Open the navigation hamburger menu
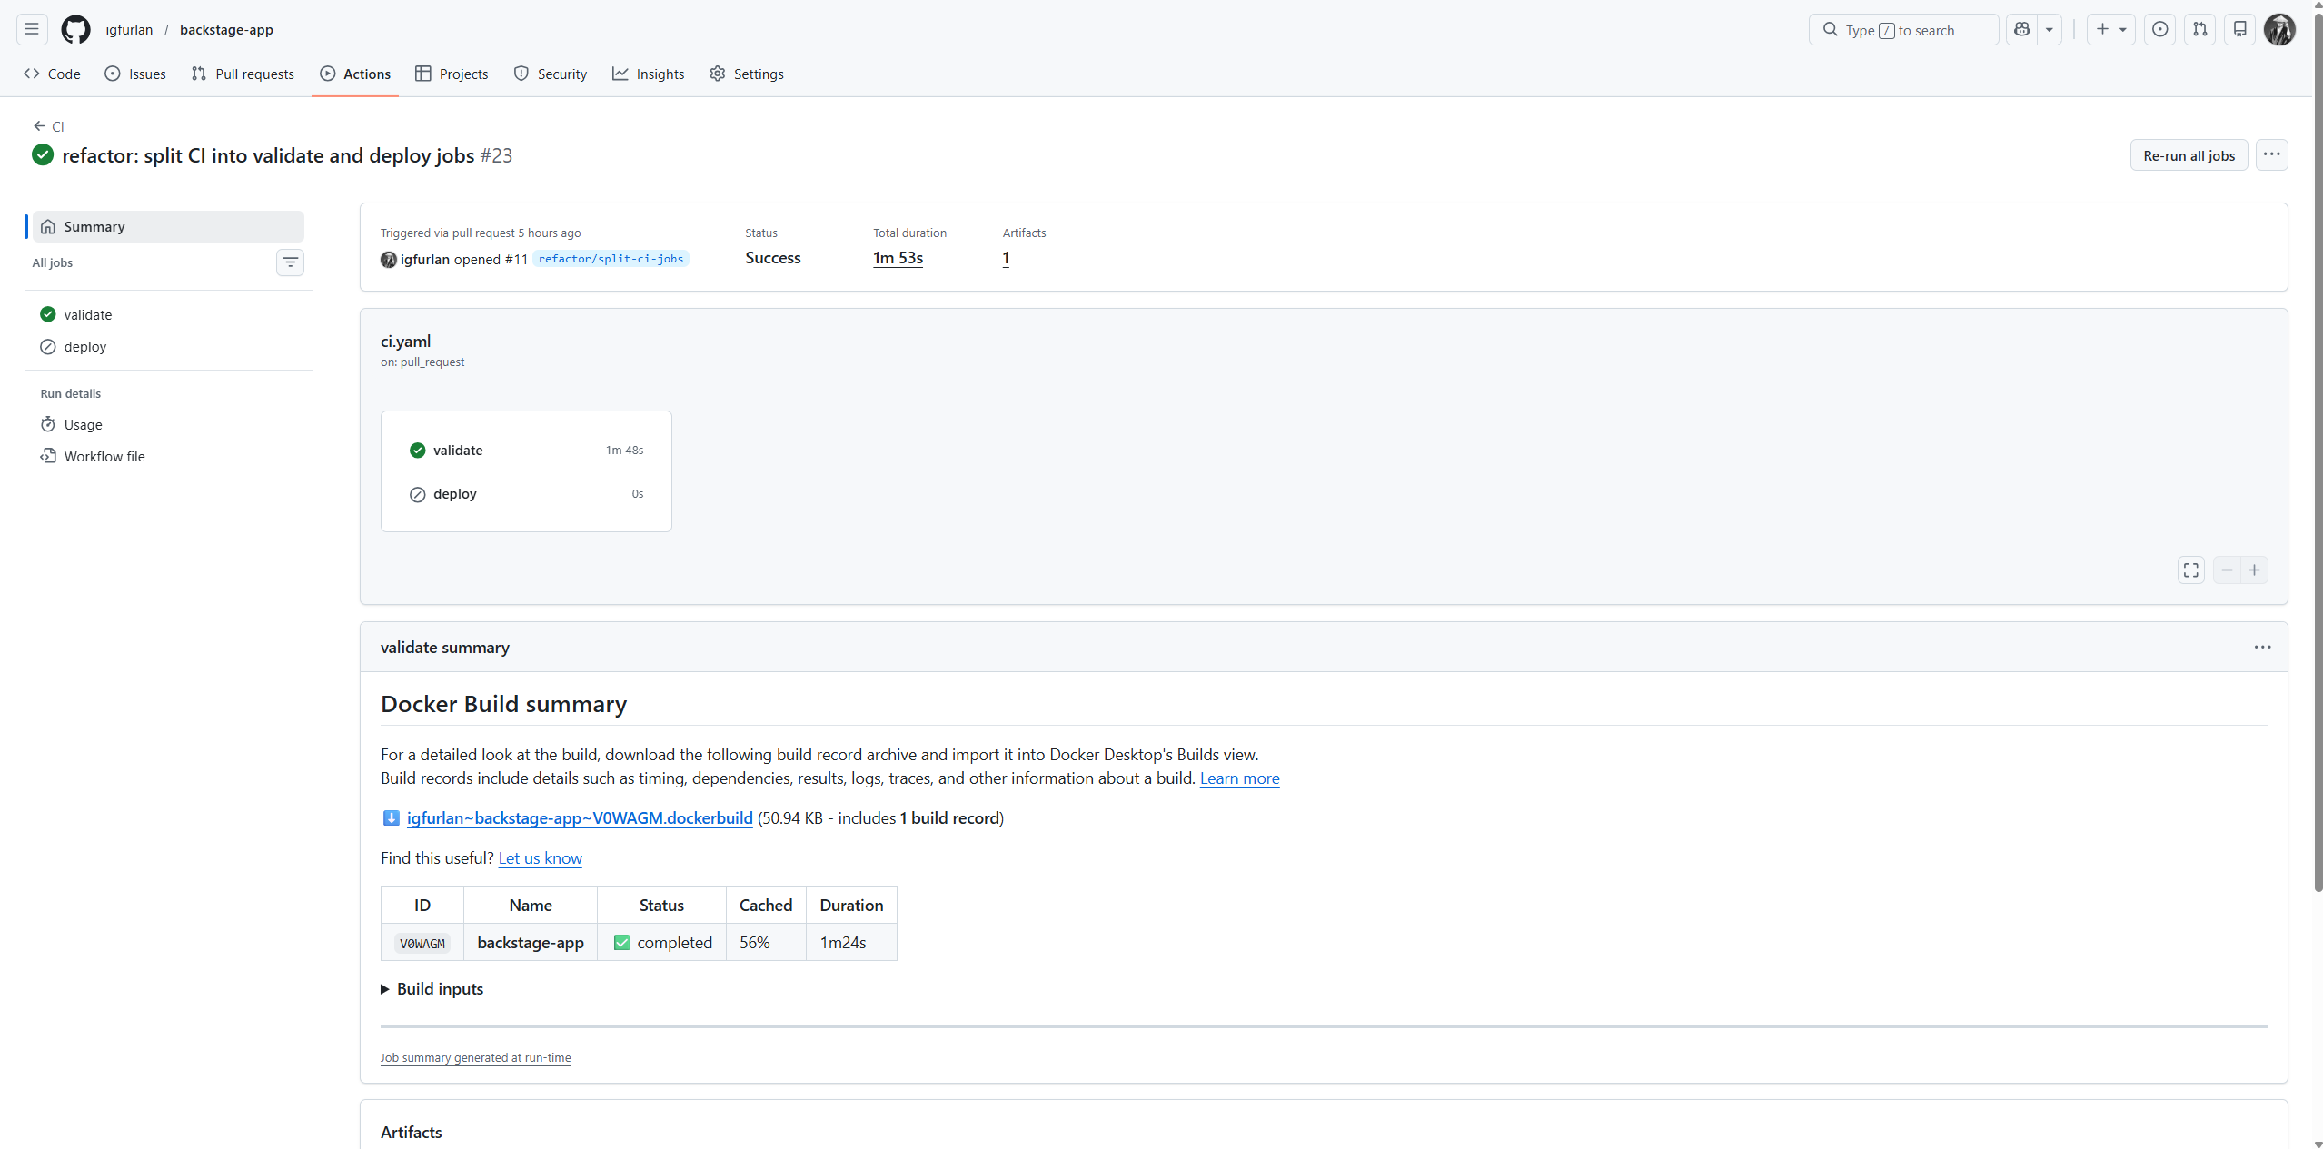2323x1149 pixels. [30, 29]
